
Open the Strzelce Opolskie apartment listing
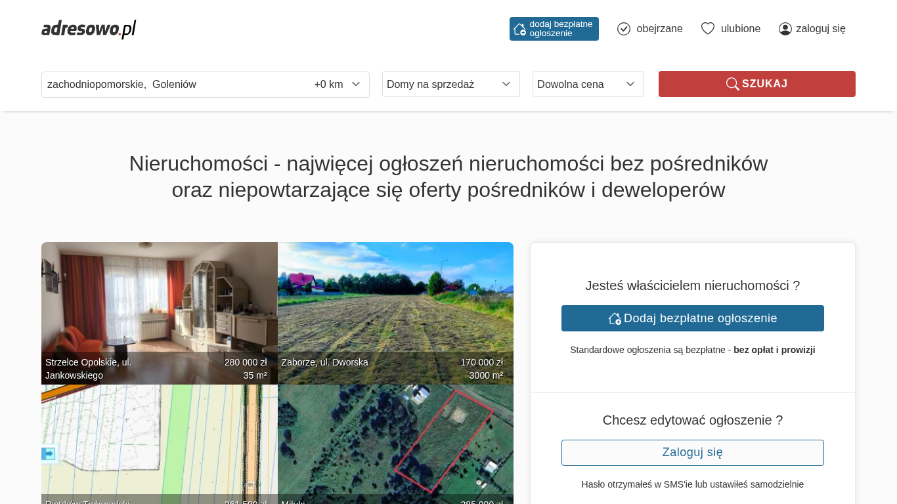159,308
